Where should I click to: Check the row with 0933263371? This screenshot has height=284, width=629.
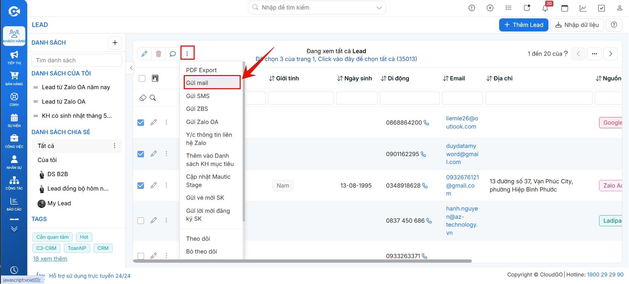(x=141, y=256)
